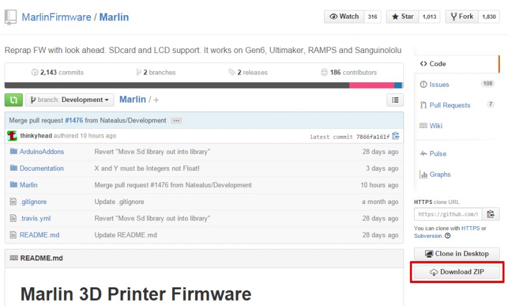Click the folder icon next to Documentation
Image resolution: width=508 pixels, height=306 pixels.
13,168
